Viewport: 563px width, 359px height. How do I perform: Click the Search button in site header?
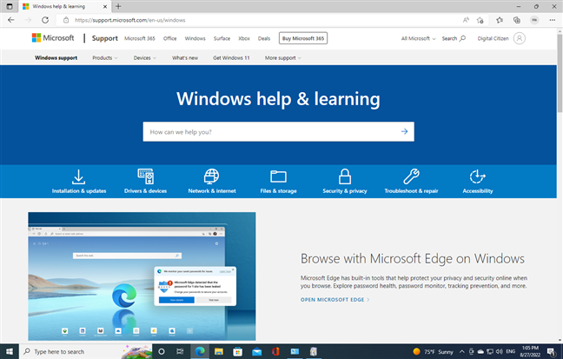[x=454, y=38]
